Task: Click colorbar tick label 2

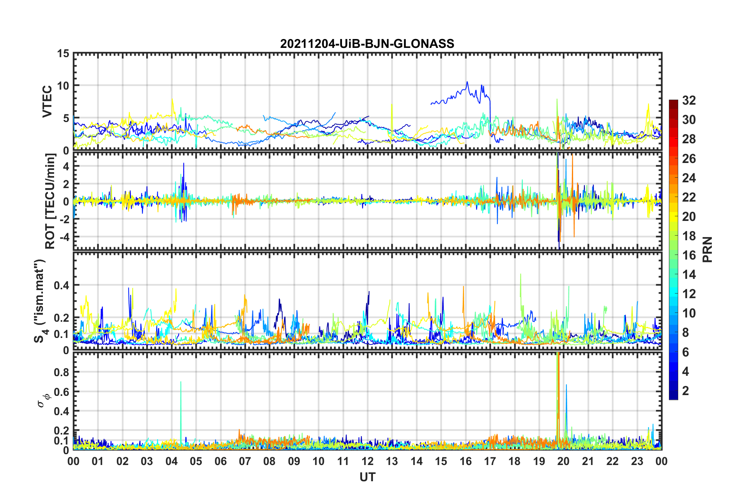Action: 686,391
